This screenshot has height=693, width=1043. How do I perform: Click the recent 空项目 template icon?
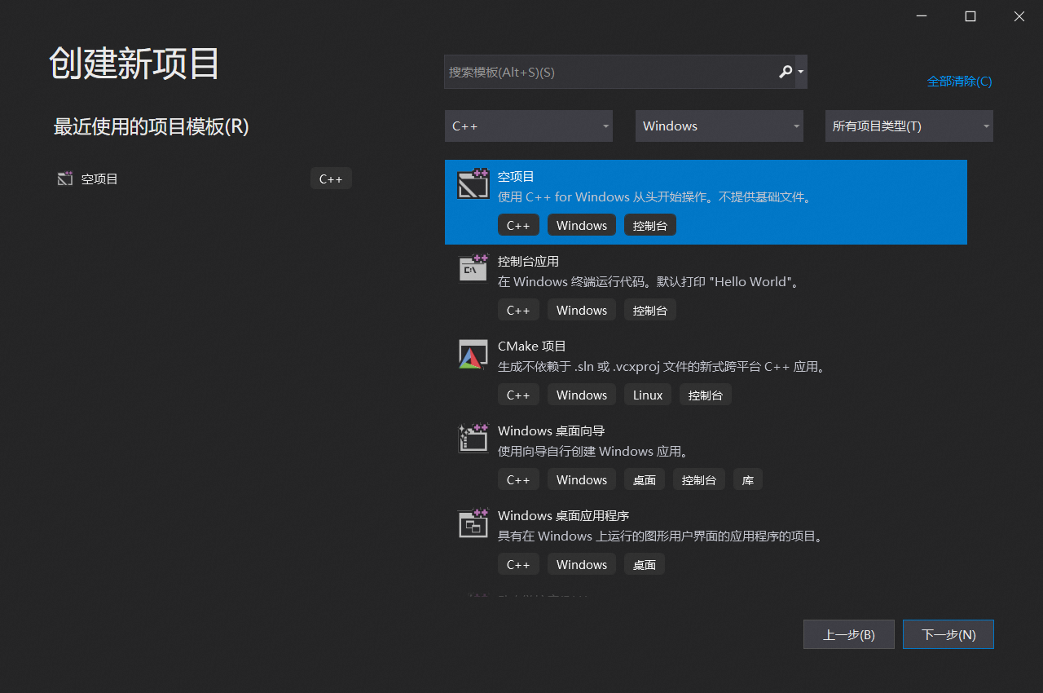pos(64,178)
